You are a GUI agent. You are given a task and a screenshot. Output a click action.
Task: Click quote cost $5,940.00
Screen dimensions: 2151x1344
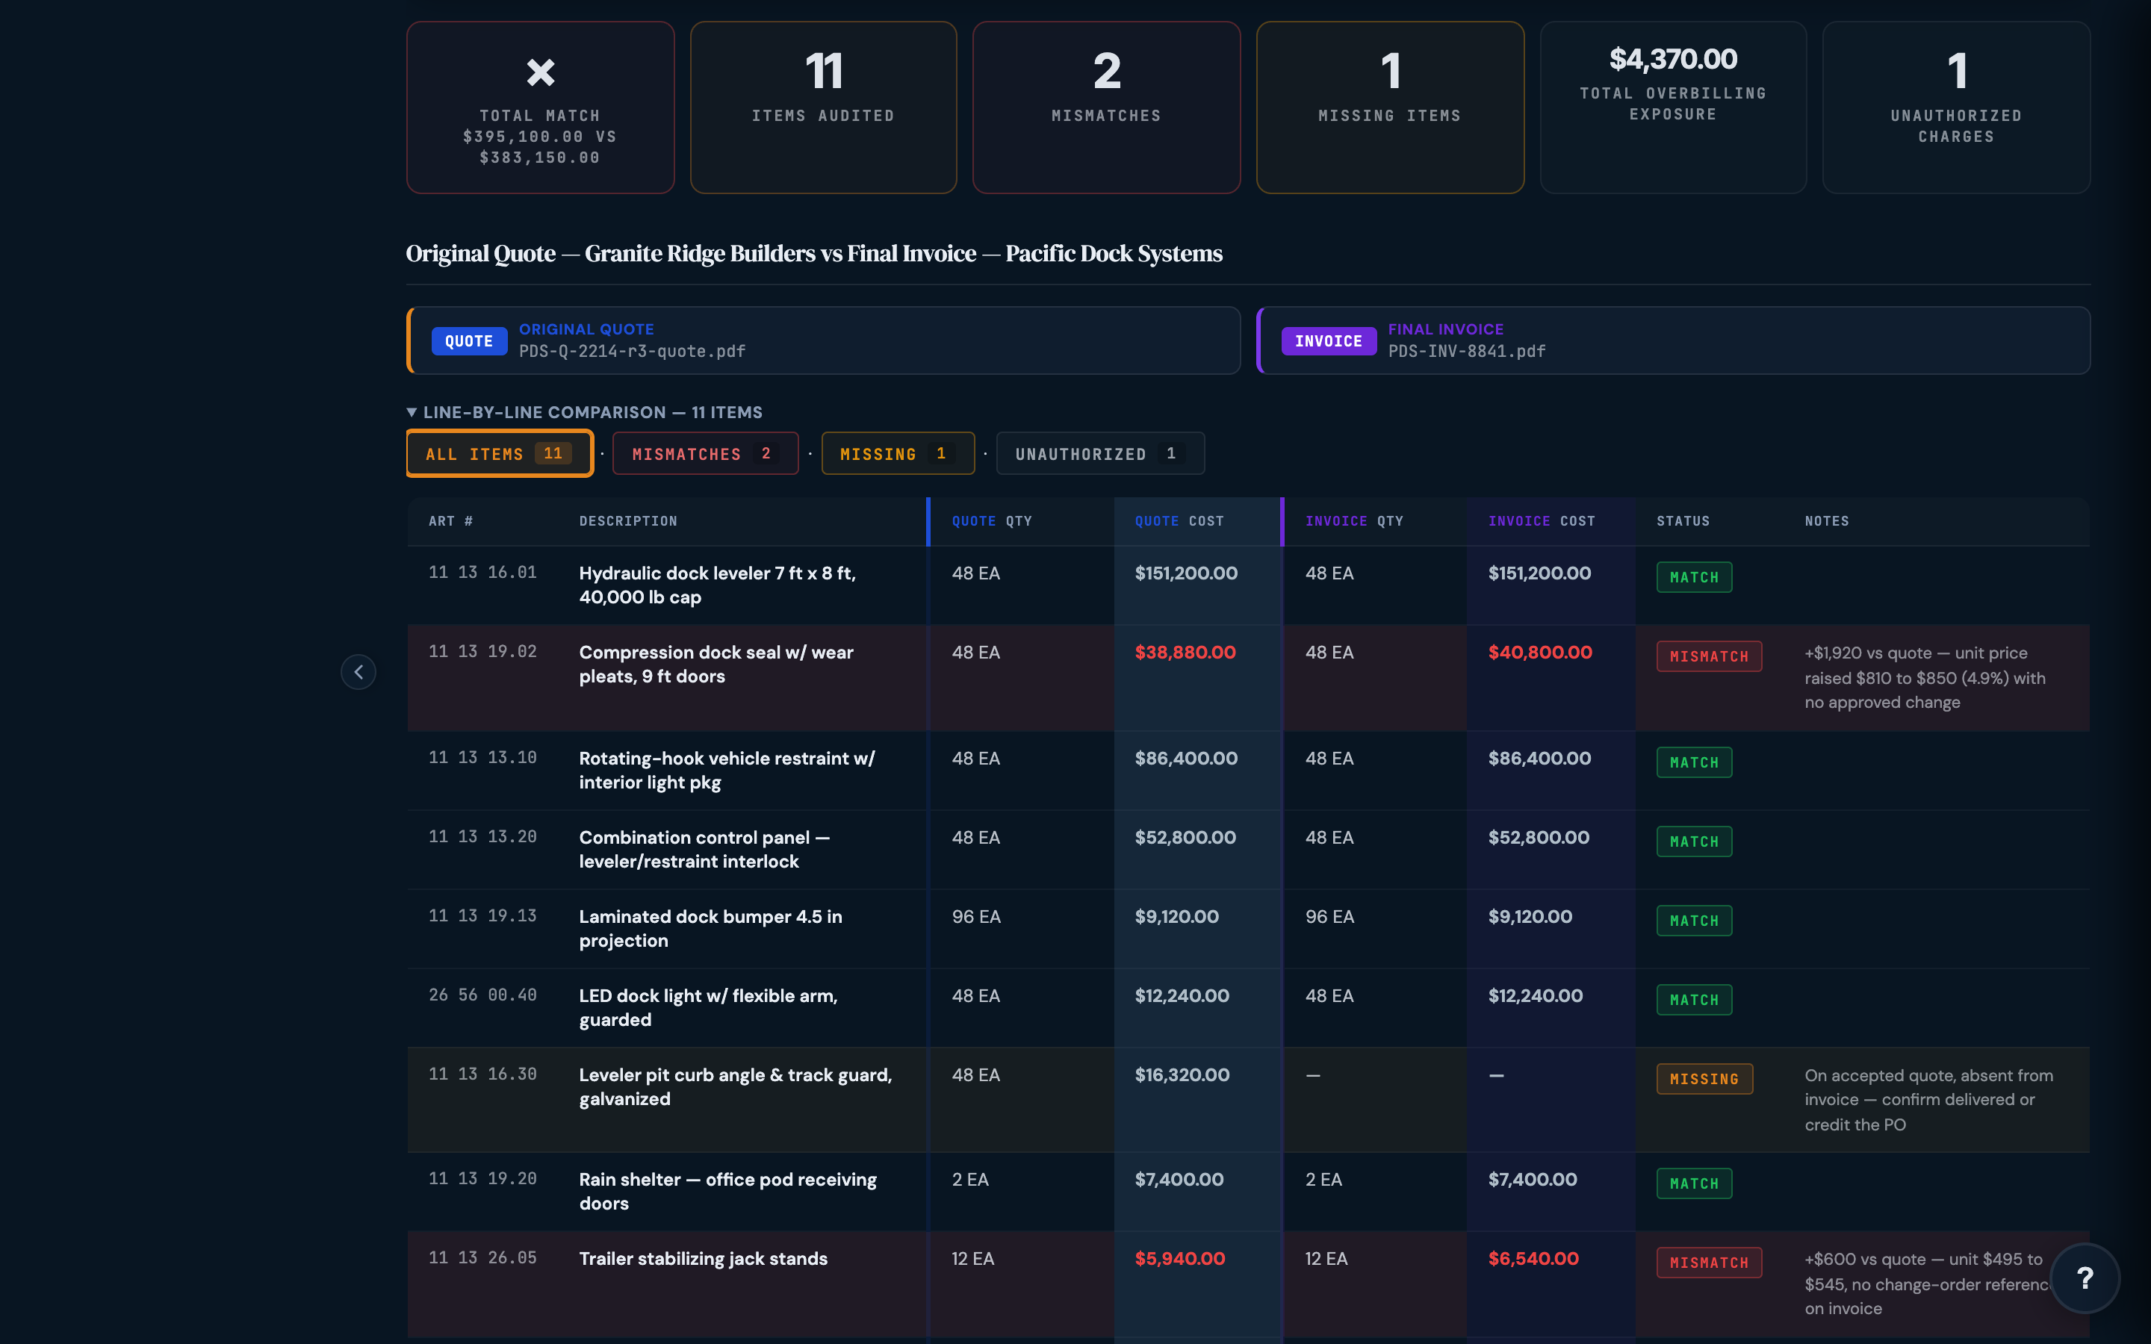1180,1260
